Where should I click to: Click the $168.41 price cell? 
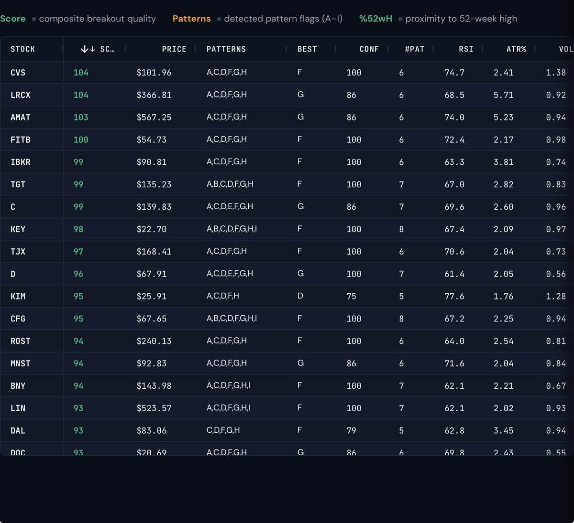(154, 252)
